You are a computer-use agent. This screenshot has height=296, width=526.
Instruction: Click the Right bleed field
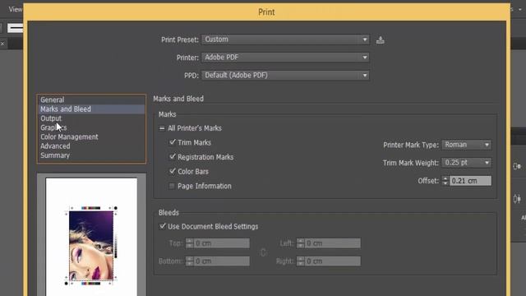332,261
